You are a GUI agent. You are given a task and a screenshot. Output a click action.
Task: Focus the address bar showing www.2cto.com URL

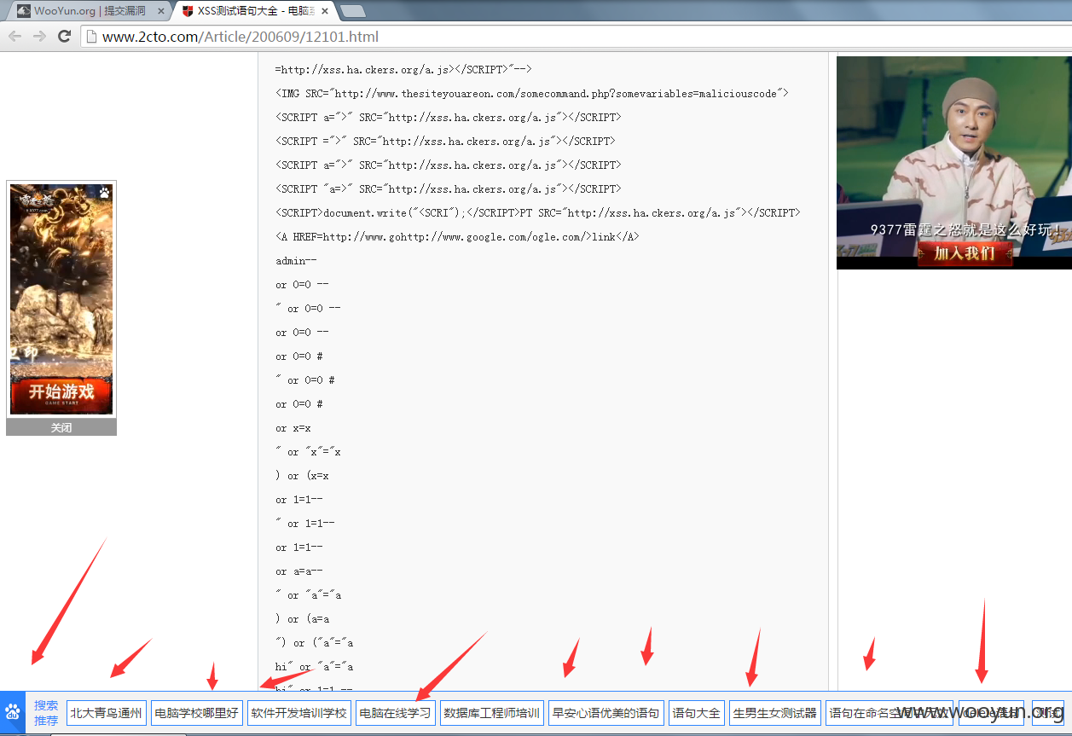click(x=576, y=37)
